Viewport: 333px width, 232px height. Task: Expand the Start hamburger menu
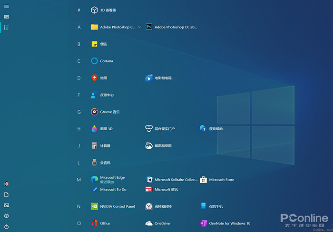[x=6, y=6]
